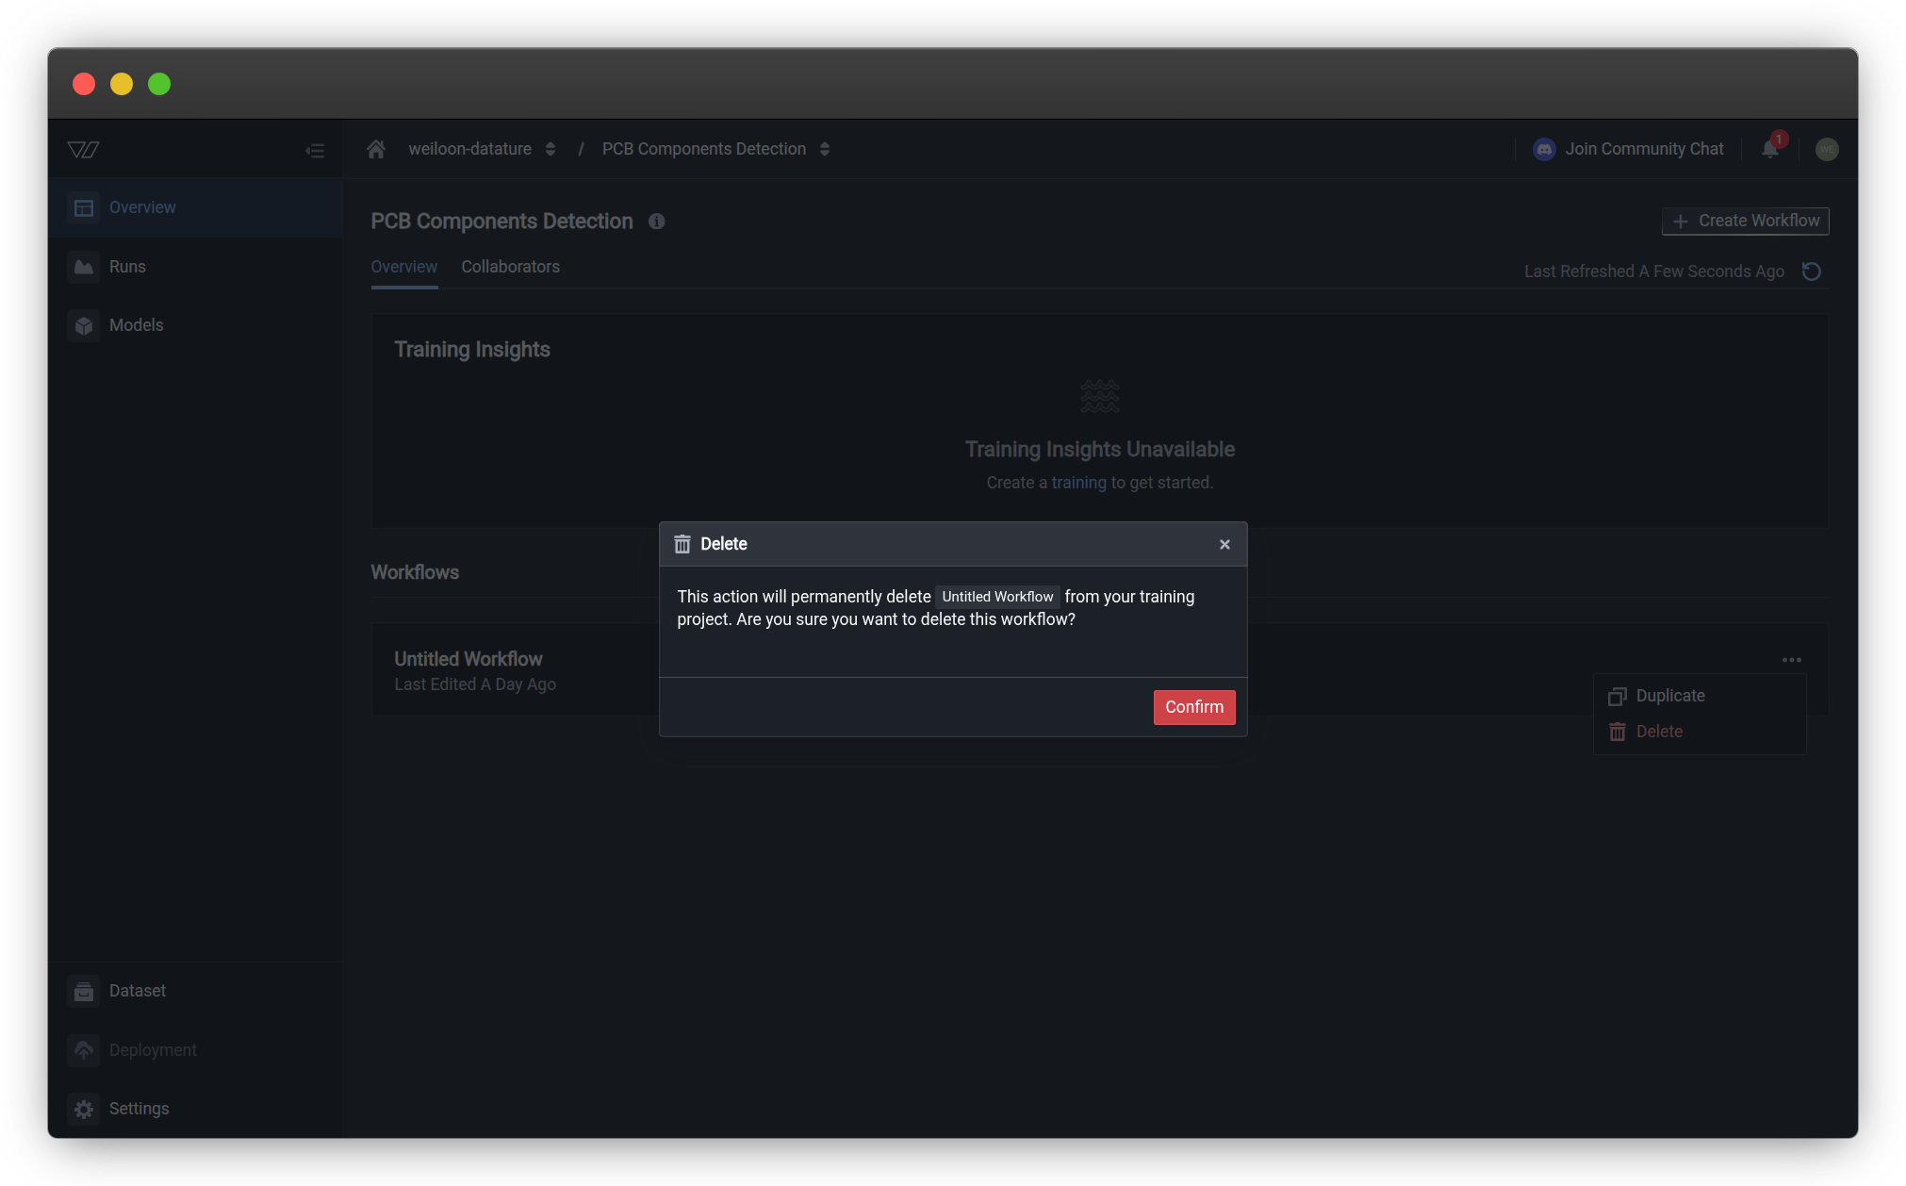Open Runs in the sidebar
This screenshot has height=1186, width=1906.
(127, 267)
